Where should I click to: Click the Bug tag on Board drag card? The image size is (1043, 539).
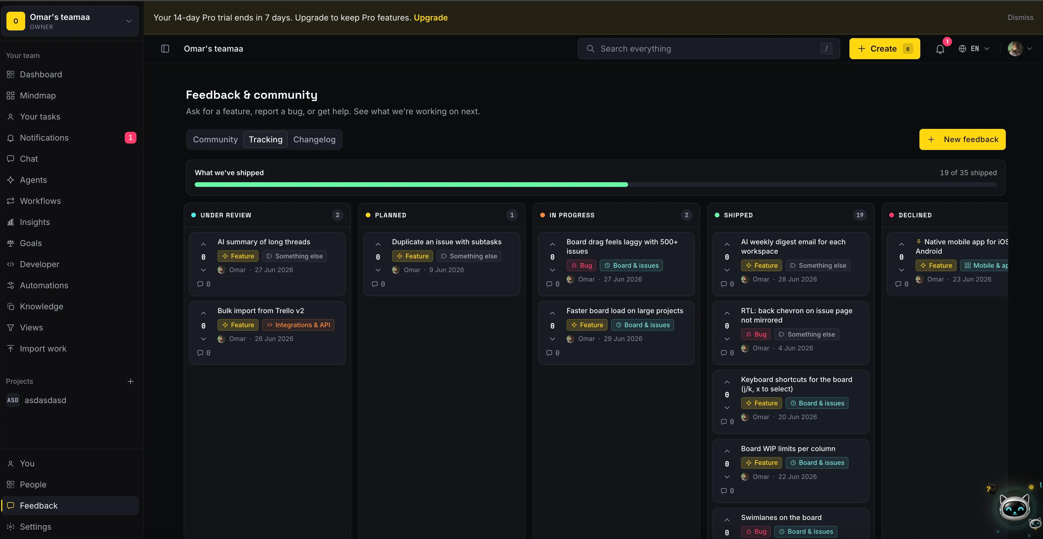581,265
